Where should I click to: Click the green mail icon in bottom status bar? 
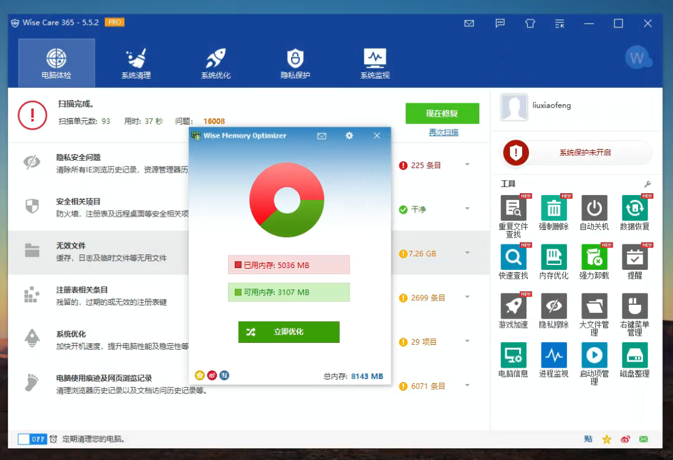click(x=643, y=439)
